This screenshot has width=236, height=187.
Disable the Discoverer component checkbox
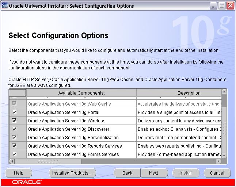click(14, 129)
